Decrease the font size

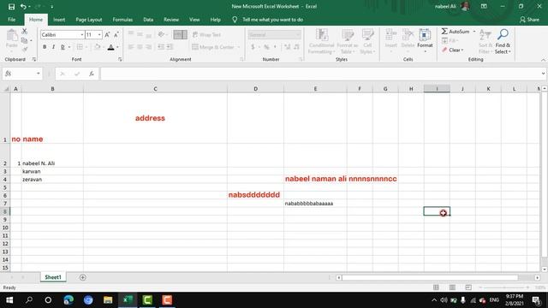coord(116,34)
